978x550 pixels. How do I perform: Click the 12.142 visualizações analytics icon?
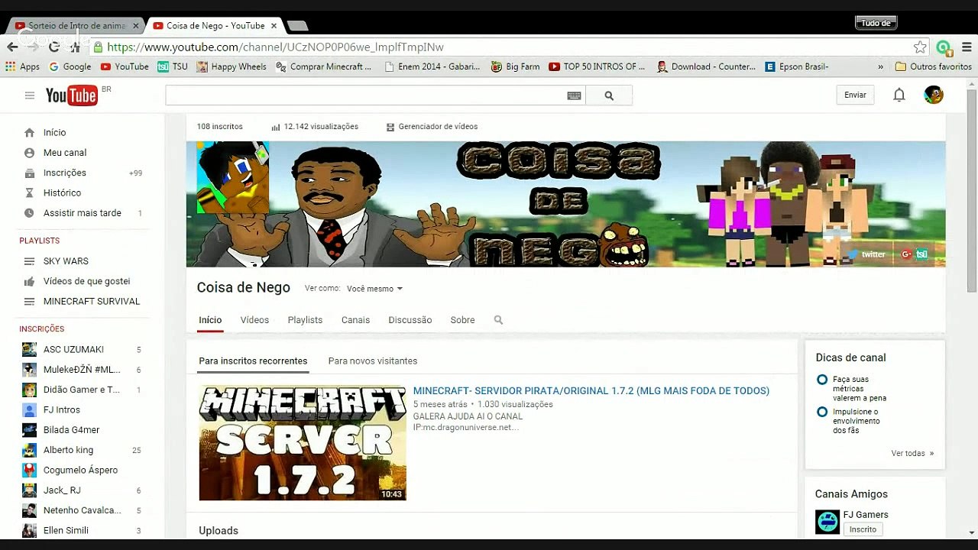click(x=276, y=127)
